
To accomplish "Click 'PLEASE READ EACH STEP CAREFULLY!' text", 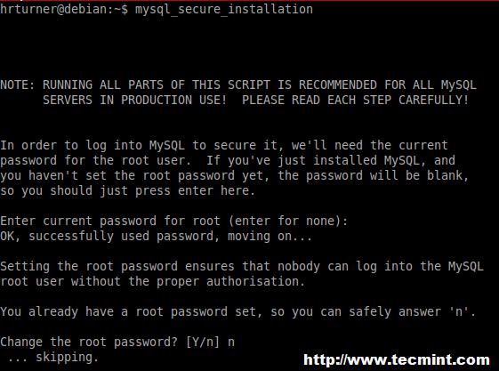I will pyautogui.click(x=355, y=100).
